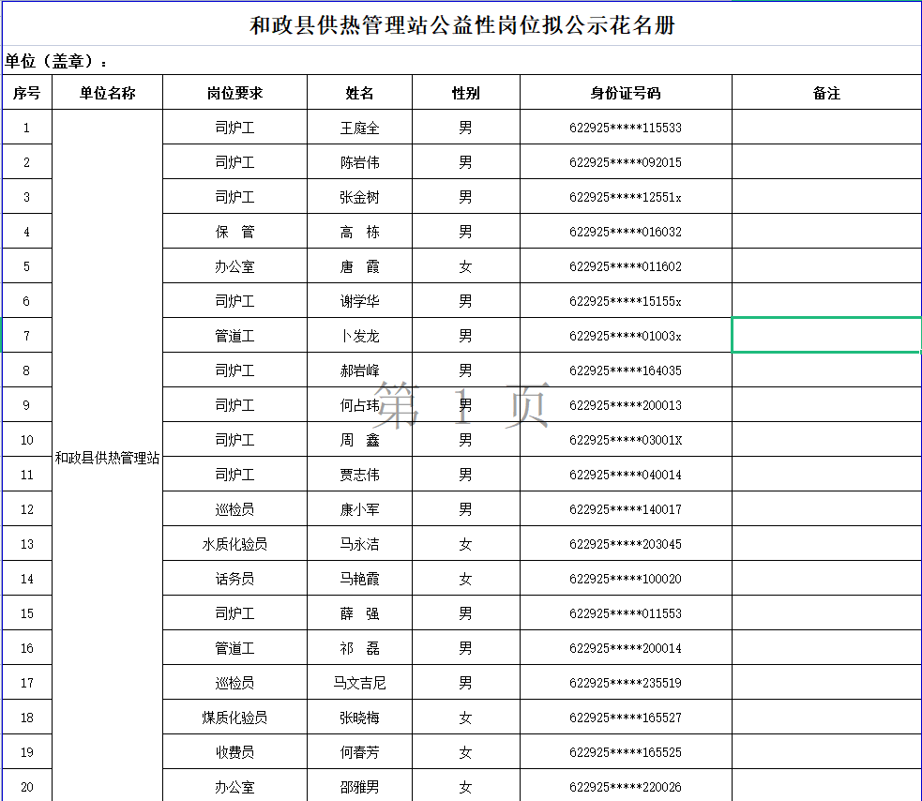Select name cell 张晓梅
922x801 pixels.
point(359,717)
